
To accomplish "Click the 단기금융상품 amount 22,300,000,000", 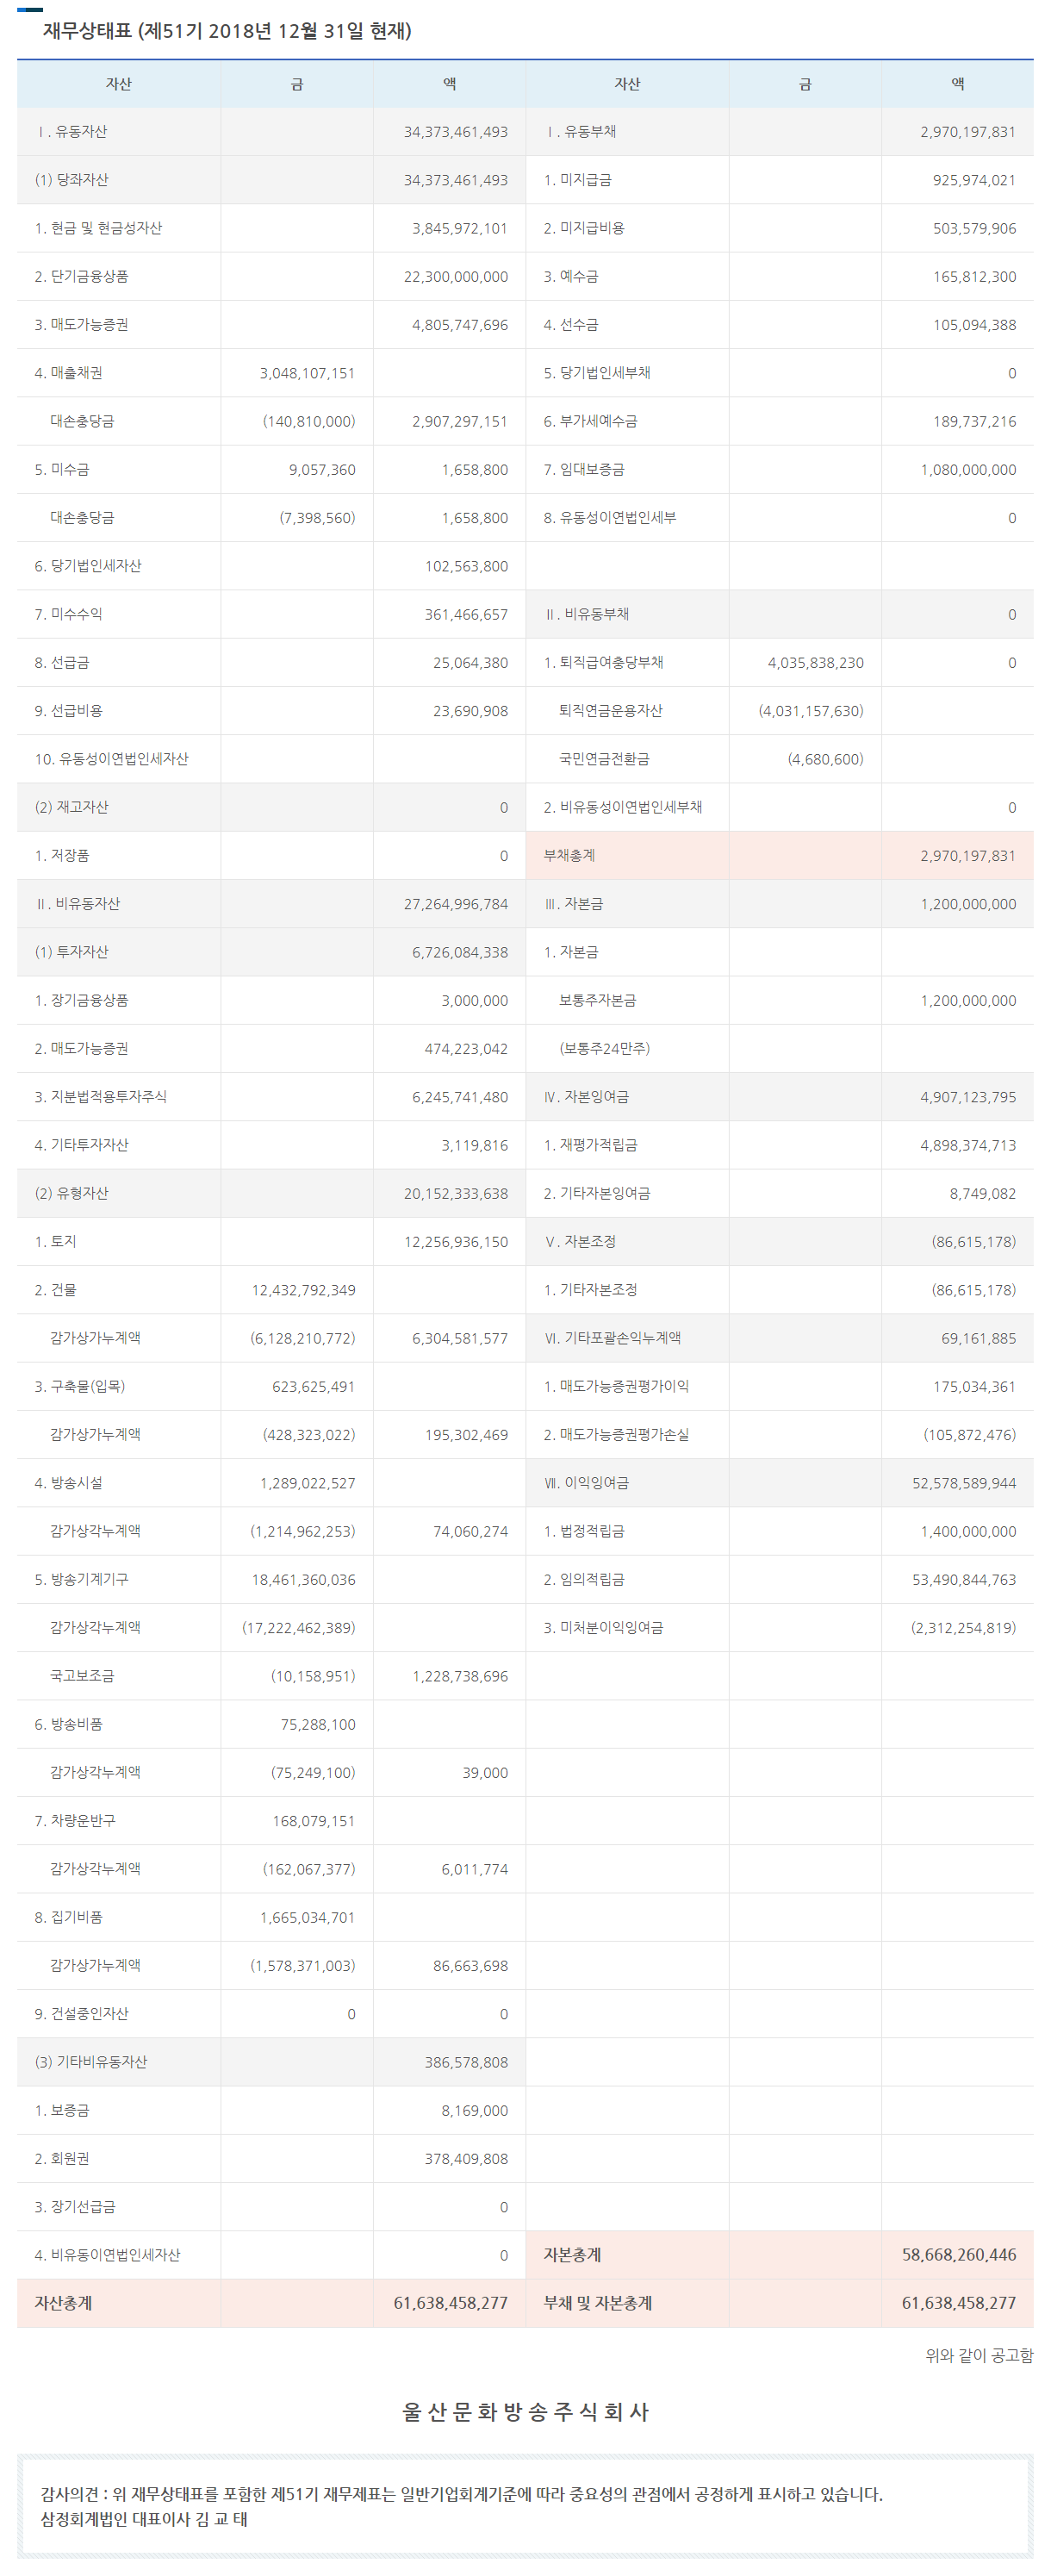I will [x=455, y=277].
